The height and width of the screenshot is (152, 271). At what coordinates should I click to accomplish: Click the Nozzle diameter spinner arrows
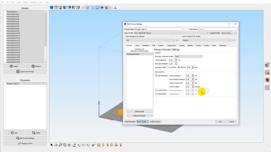click(x=176, y=60)
